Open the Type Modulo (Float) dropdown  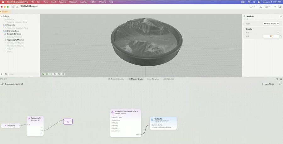coord(271,24)
